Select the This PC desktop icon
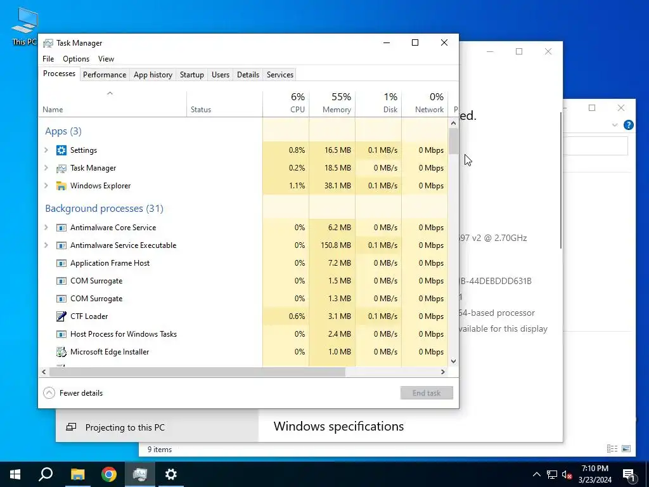 click(25, 26)
